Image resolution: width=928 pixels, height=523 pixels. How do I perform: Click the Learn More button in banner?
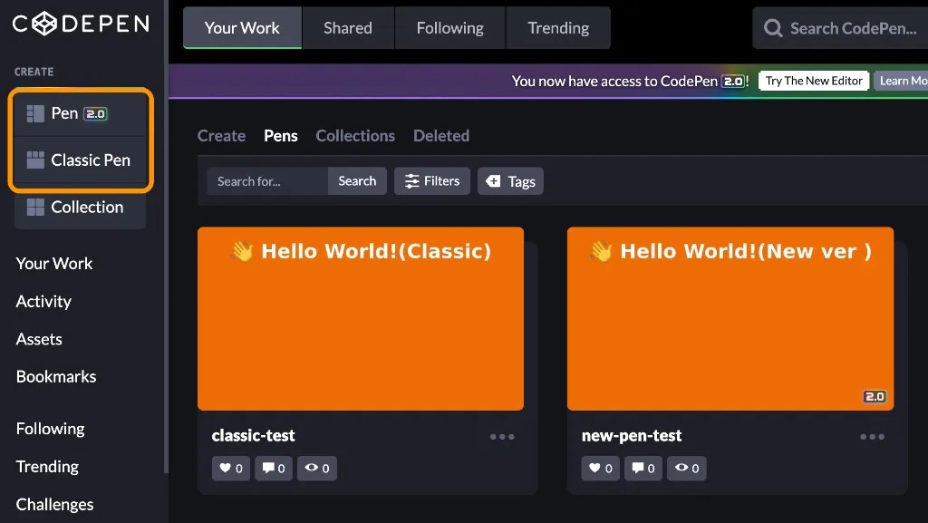902,81
